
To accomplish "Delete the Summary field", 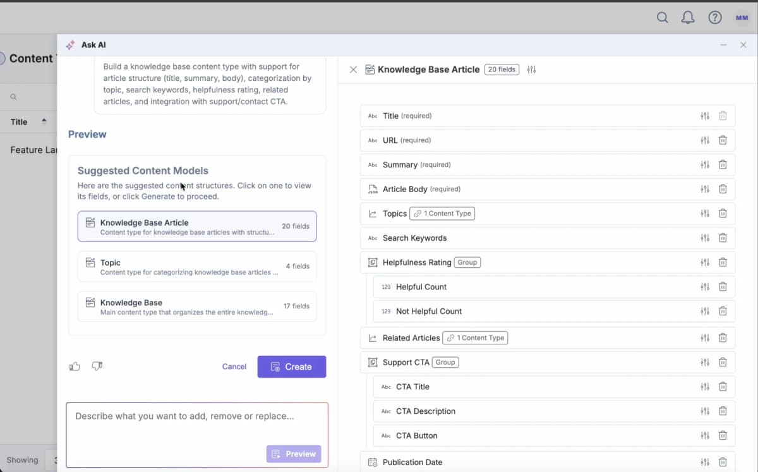I will [x=723, y=164].
